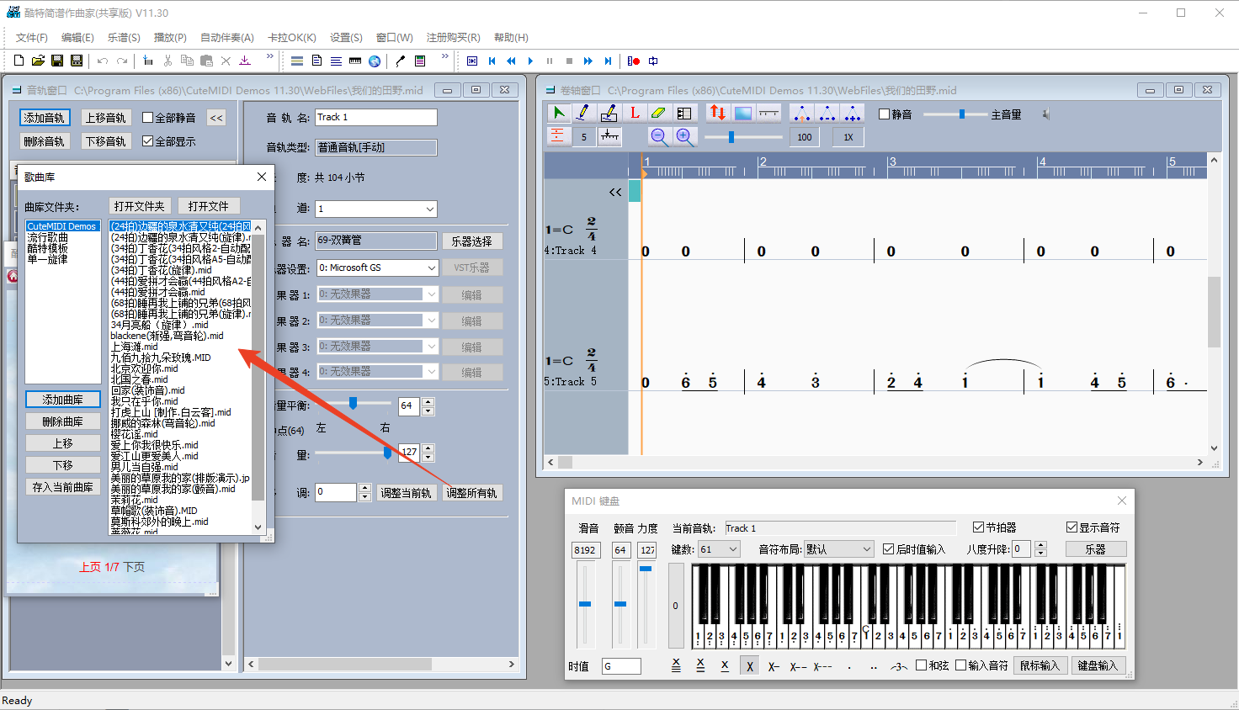Open the 乐谱(S) menu

pos(124,37)
